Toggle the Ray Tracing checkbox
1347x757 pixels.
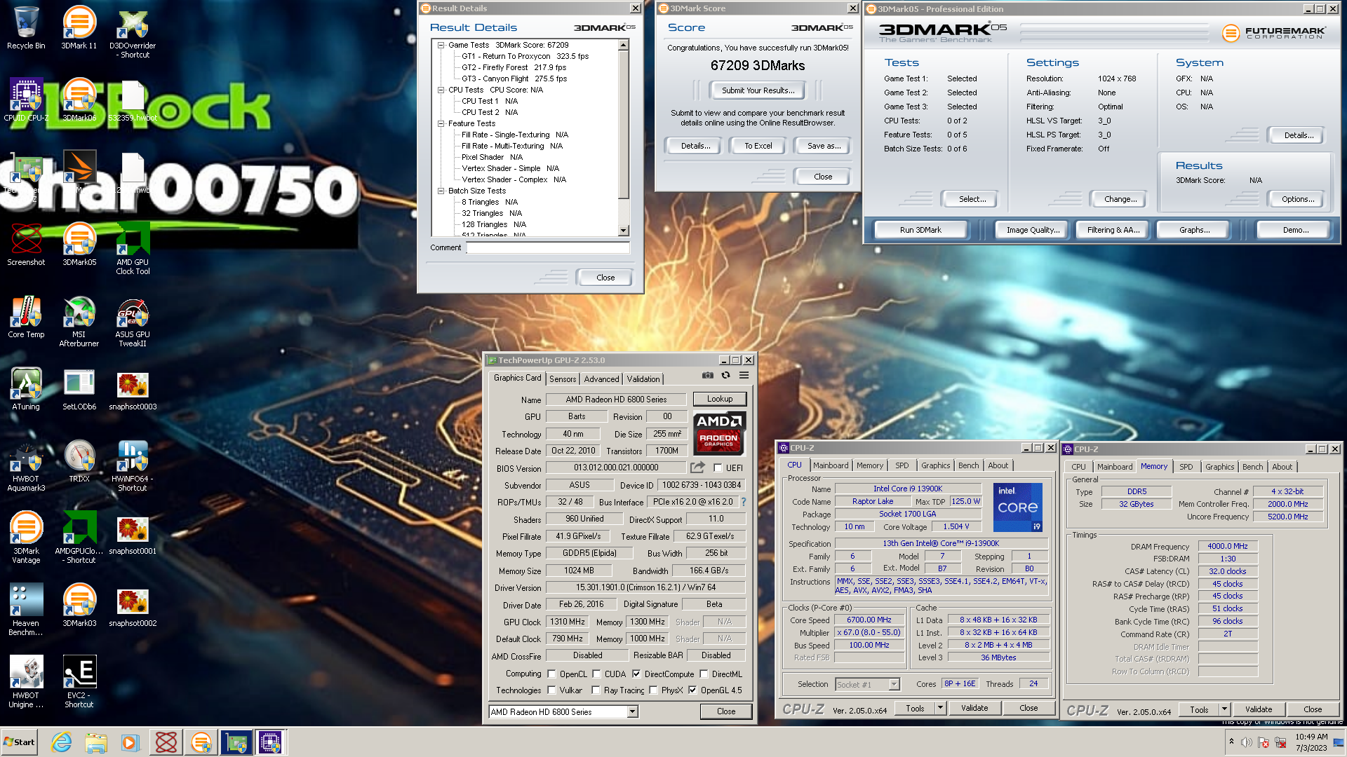click(596, 690)
